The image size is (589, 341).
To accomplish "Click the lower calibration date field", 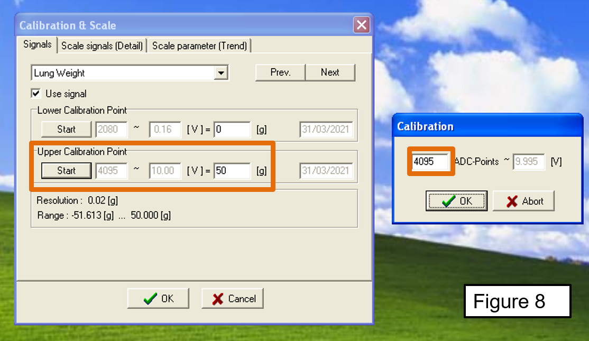I will pos(326,129).
